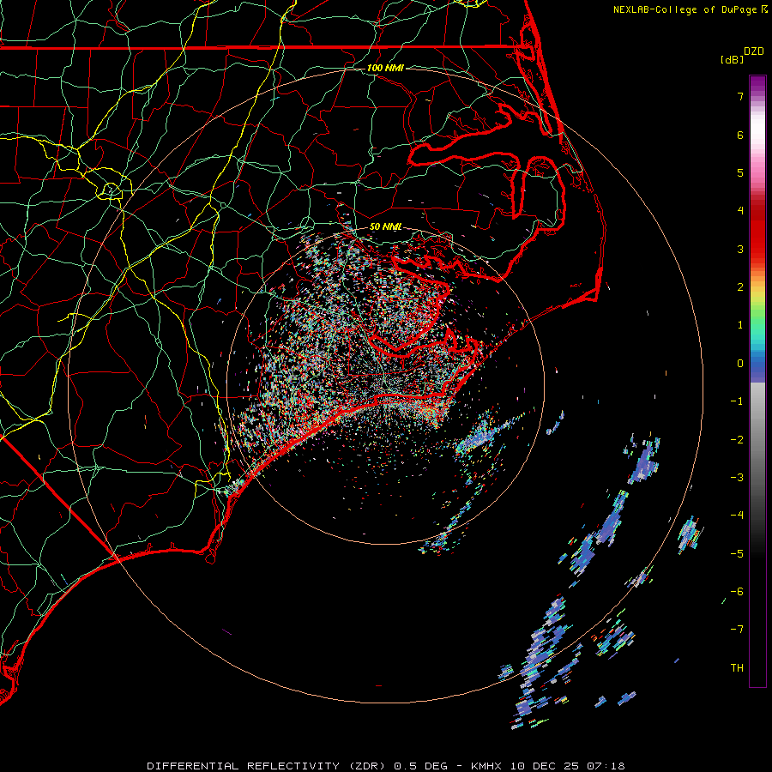
Task: Click the DZD legend title
Action: coord(754,51)
